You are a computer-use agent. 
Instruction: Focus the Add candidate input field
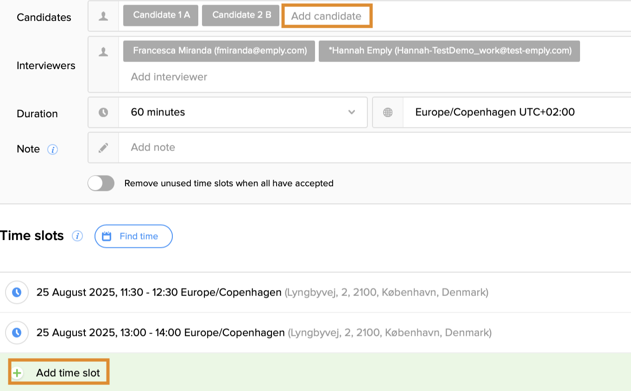(326, 16)
